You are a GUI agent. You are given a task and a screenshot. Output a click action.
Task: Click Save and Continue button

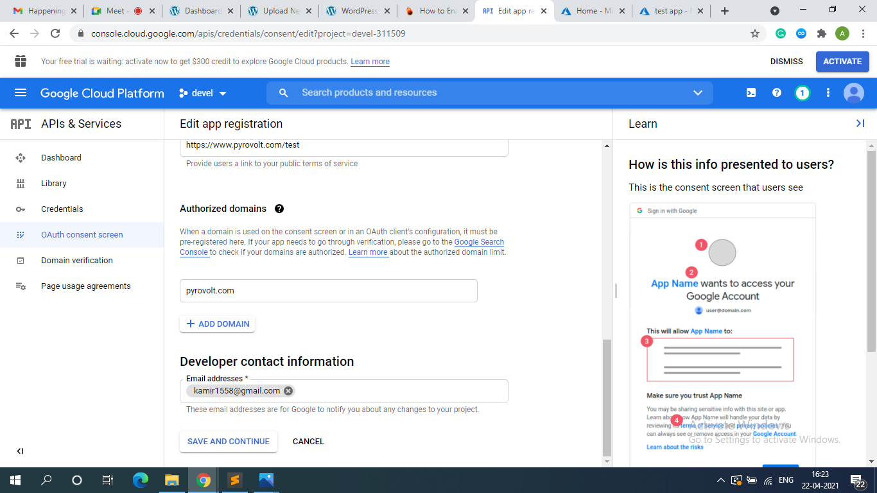[x=229, y=442]
